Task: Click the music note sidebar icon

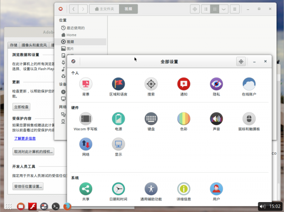Action: [63, 69]
